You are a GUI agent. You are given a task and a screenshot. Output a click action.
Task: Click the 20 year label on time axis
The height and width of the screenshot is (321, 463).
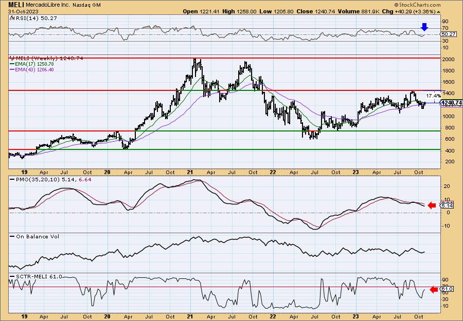(x=107, y=172)
